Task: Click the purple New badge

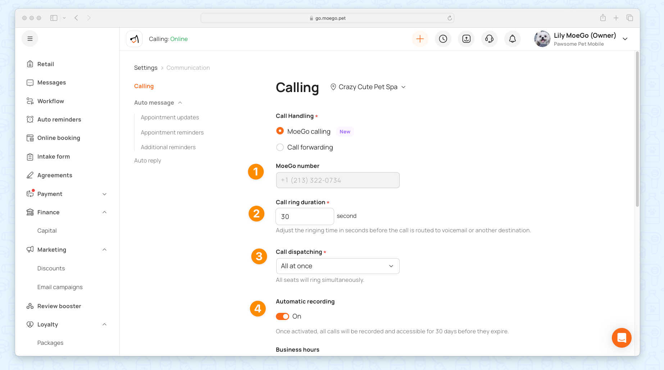Action: click(345, 132)
